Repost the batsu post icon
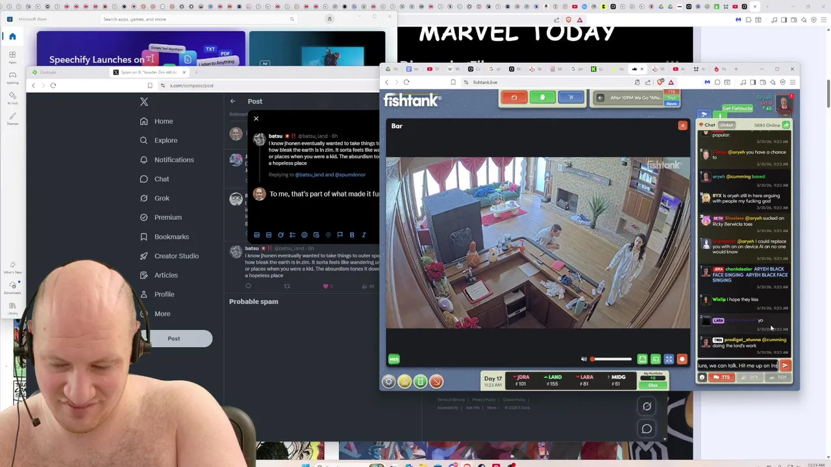 coord(287,286)
